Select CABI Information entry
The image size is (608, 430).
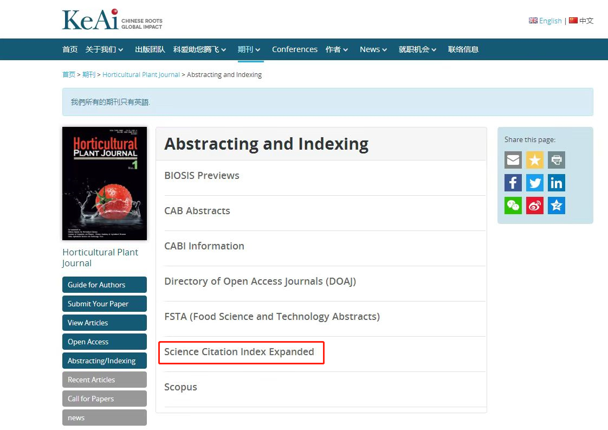pos(204,246)
